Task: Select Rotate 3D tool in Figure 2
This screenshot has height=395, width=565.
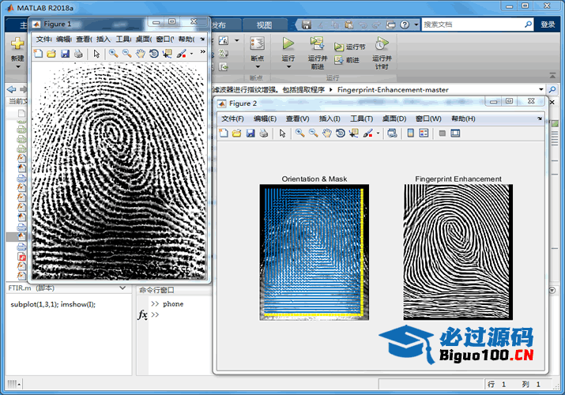Action: point(340,134)
